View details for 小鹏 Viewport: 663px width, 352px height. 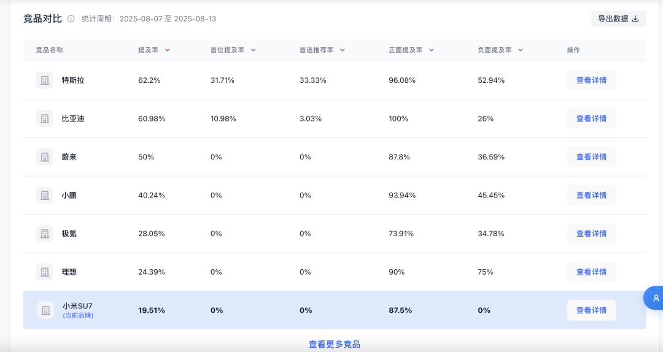[591, 195]
